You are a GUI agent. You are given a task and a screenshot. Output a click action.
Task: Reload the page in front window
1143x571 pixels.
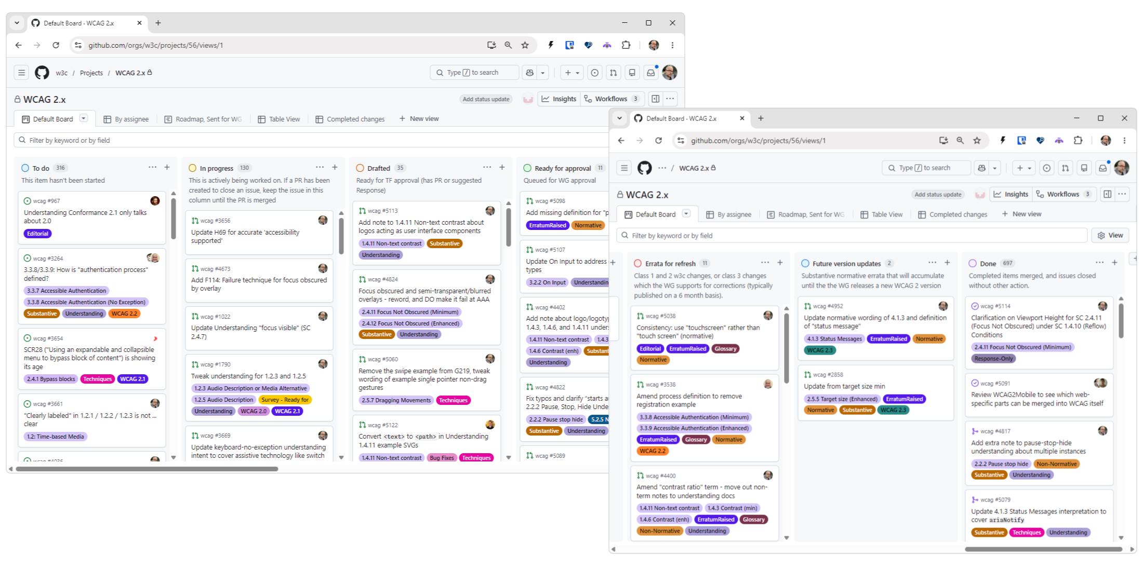coord(659,141)
